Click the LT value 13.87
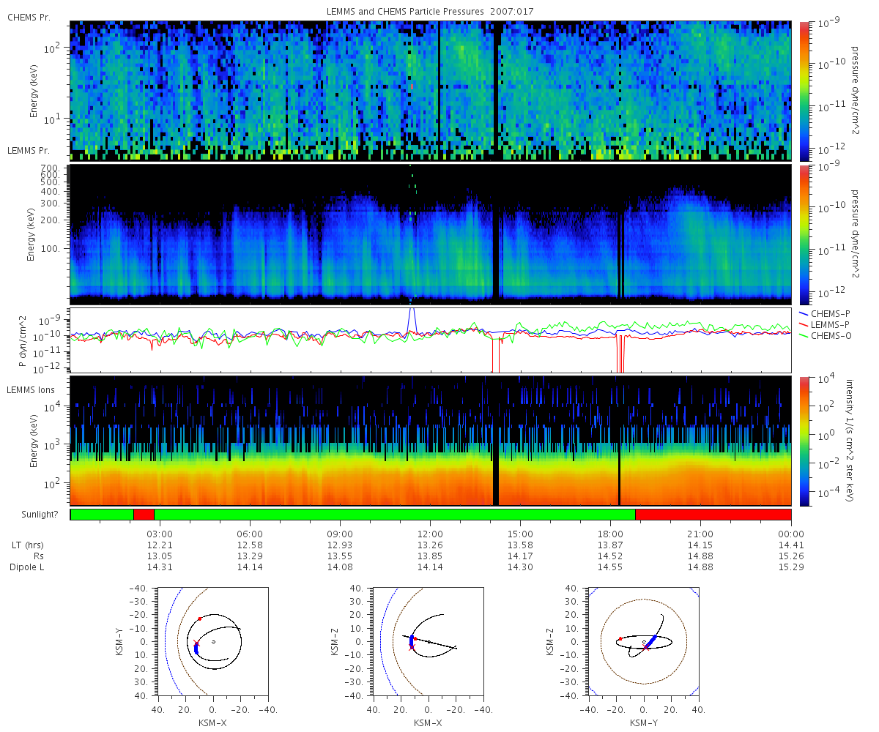 pyautogui.click(x=611, y=545)
